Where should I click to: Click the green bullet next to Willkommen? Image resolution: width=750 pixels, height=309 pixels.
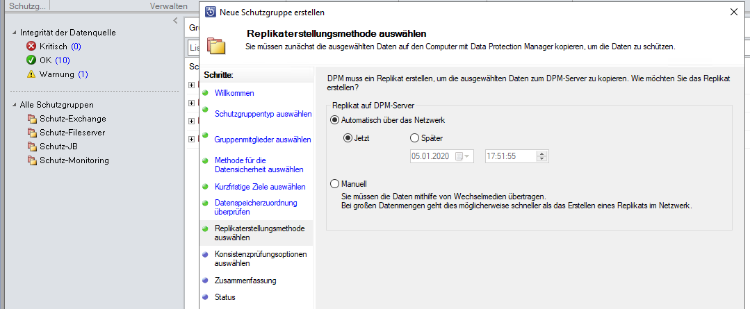point(205,92)
